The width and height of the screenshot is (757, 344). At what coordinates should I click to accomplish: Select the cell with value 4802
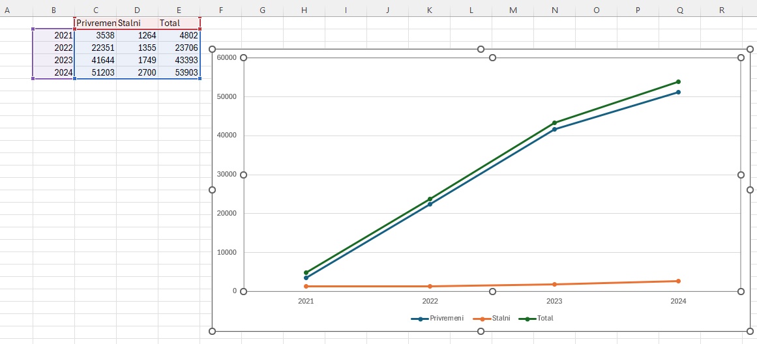coord(179,35)
